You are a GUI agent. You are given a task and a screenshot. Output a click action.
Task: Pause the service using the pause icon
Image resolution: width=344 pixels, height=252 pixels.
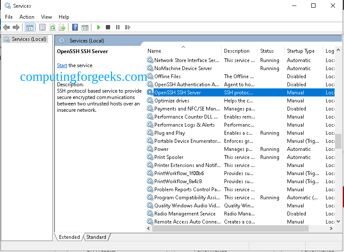click(118, 27)
